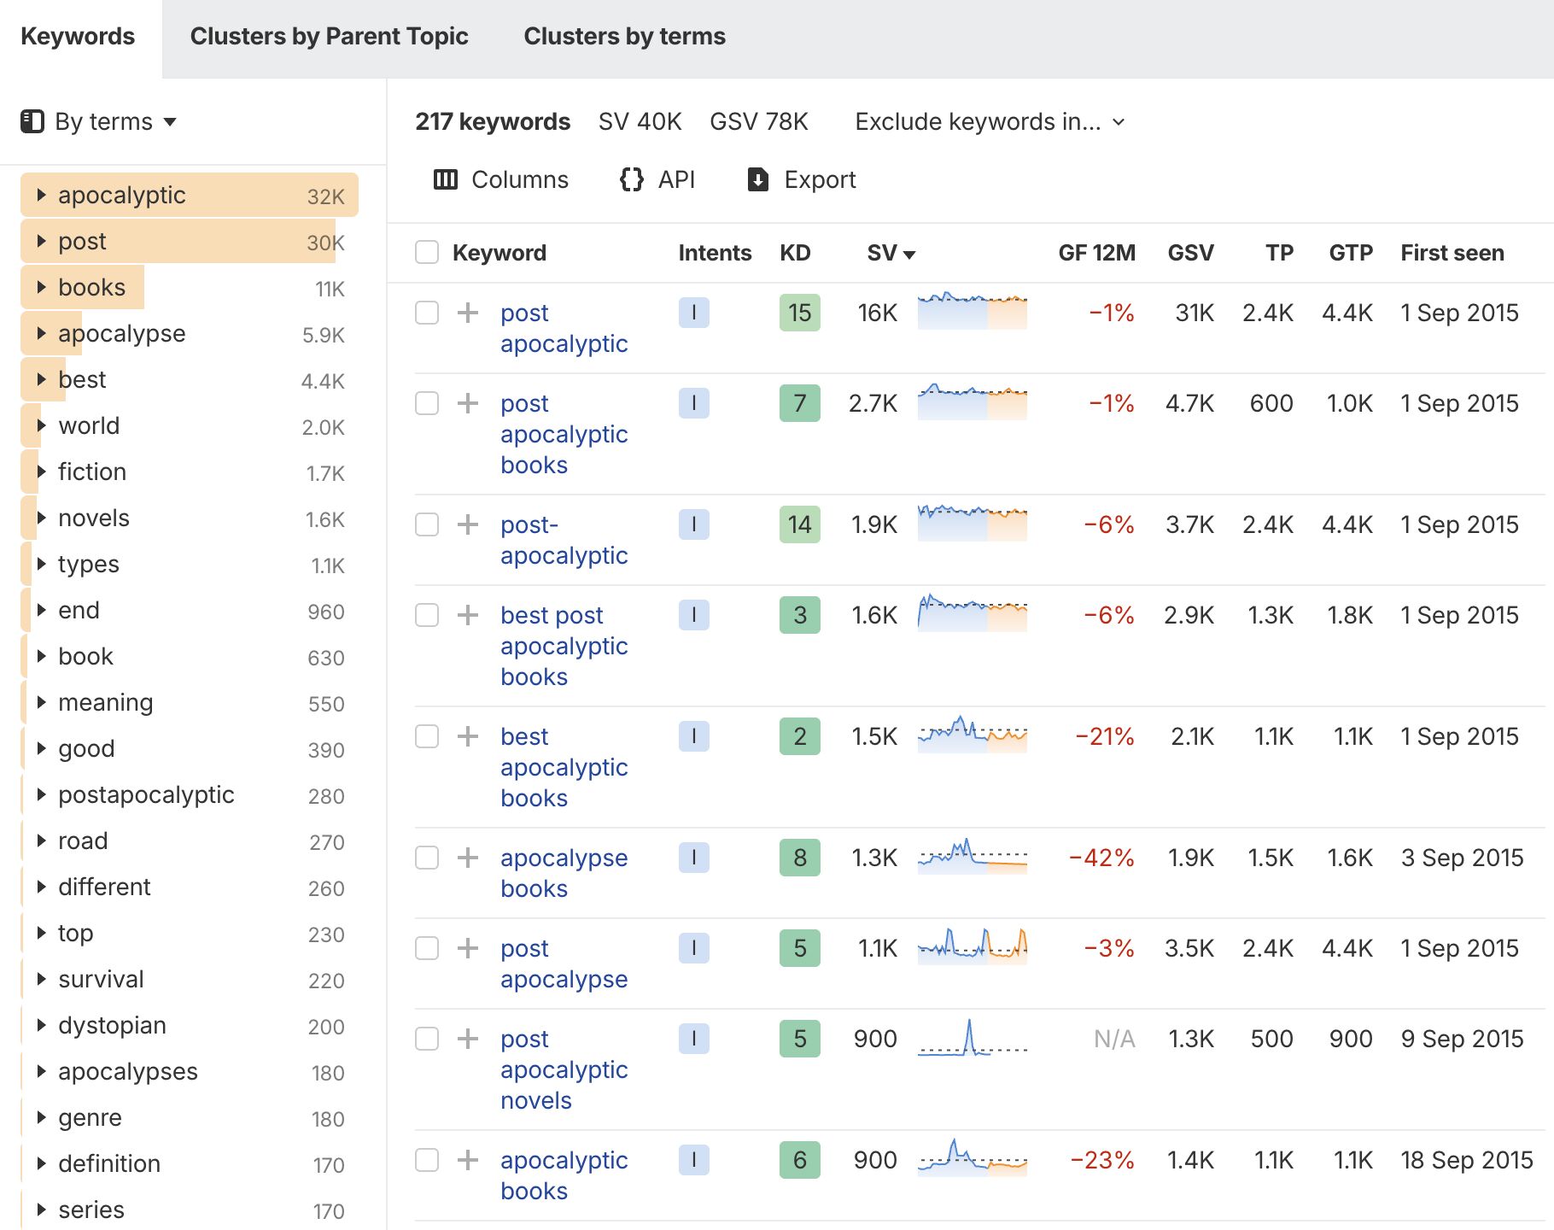Open the API braces icon
This screenshot has height=1230, width=1554.
point(632,179)
